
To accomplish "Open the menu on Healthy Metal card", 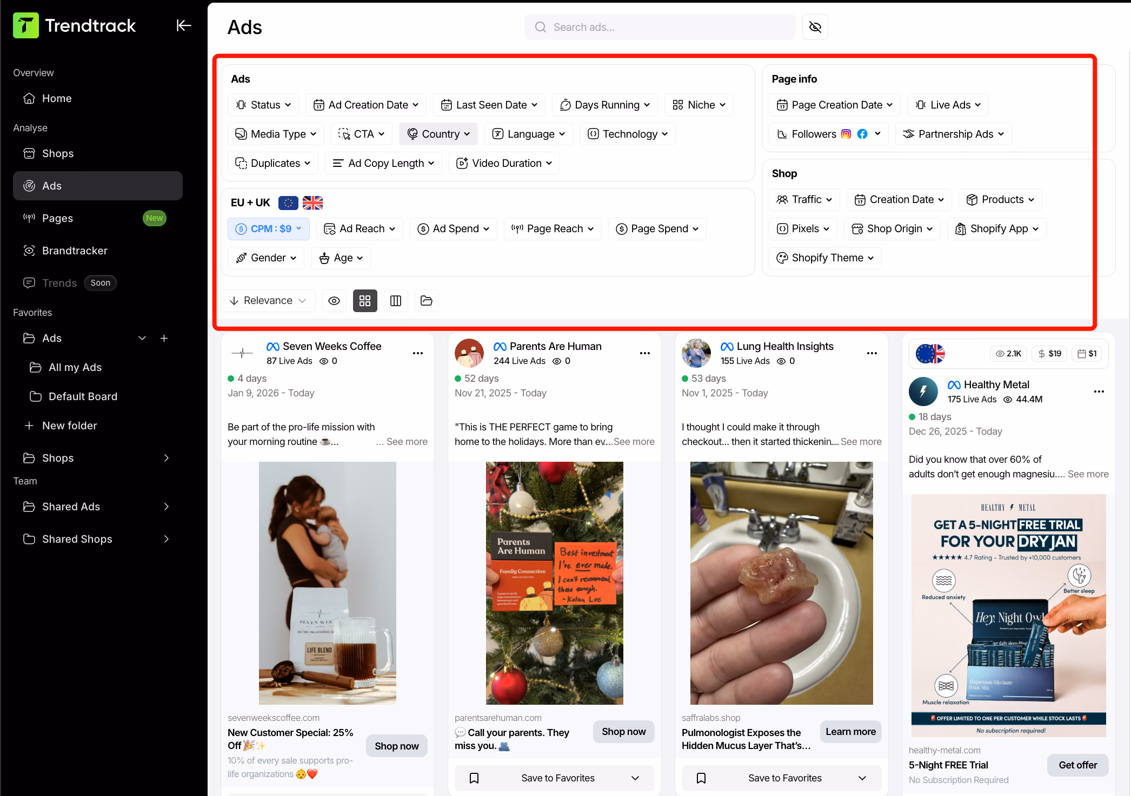I will click(x=1099, y=392).
